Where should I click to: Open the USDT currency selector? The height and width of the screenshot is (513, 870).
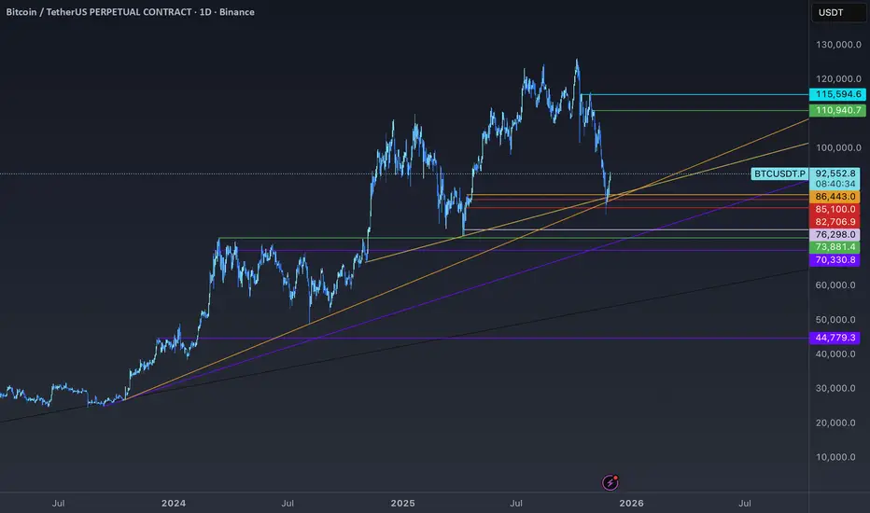[838, 12]
